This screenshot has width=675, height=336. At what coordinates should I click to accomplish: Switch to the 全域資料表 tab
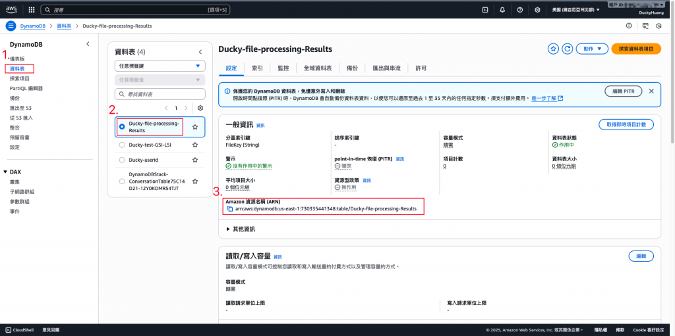click(x=317, y=68)
